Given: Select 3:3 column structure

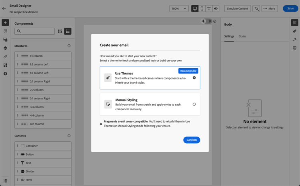Looking at the screenshot, I should (x=43, y=107).
